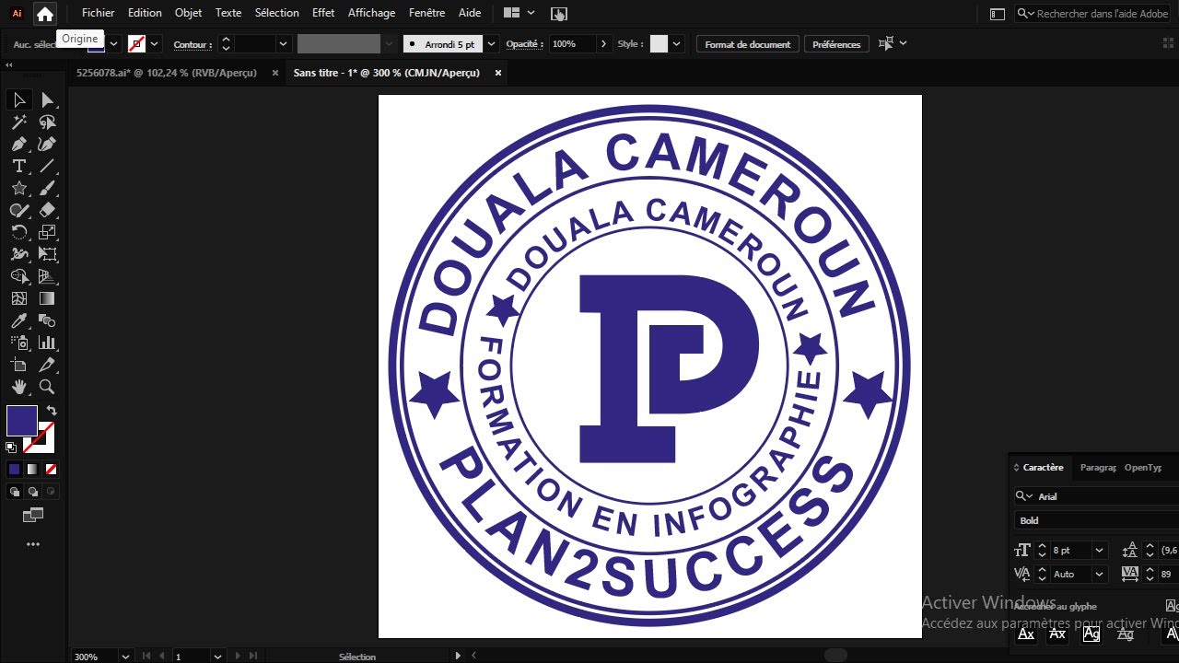Activate the Type tool
The height and width of the screenshot is (663, 1179).
[18, 166]
